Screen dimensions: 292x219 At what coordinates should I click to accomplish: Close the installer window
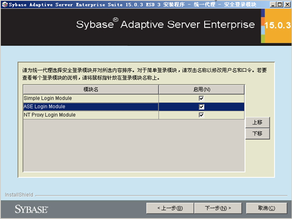coord(287,4)
